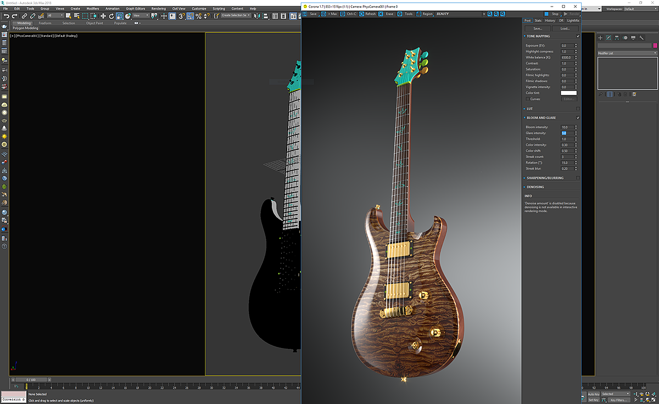Disable the Tone Mapping checkbox
This screenshot has width=659, height=404.
pos(578,36)
